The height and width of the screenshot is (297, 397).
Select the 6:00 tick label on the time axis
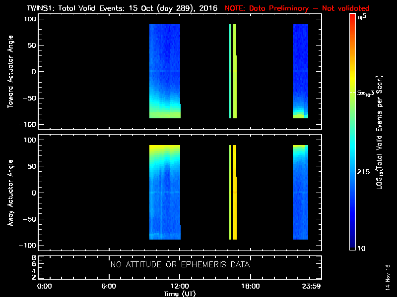coord(109,287)
